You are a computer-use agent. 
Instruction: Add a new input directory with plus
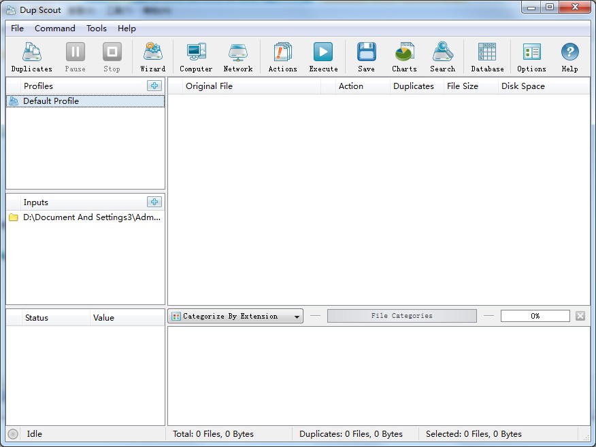tap(154, 202)
